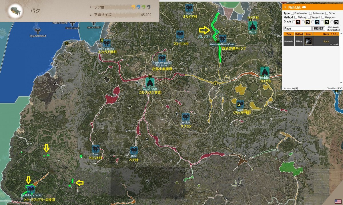Enable the Freshwater type checkbox
Screen dimensions: 343x205
click(x=292, y=13)
